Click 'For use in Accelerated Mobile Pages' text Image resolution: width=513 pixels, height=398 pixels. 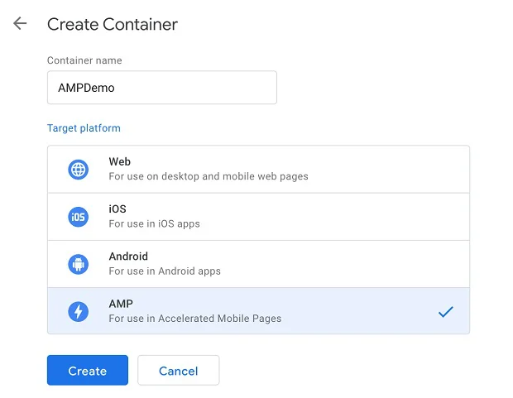click(194, 319)
